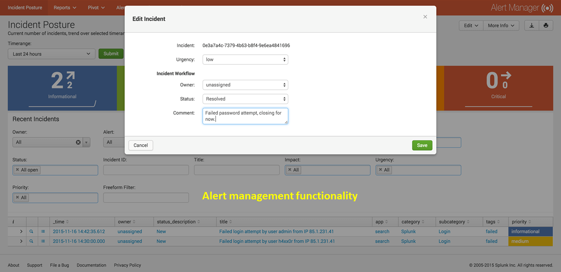Close the Edit Incident dialog with X
Screen dimensions: 561x272
(x=425, y=17)
